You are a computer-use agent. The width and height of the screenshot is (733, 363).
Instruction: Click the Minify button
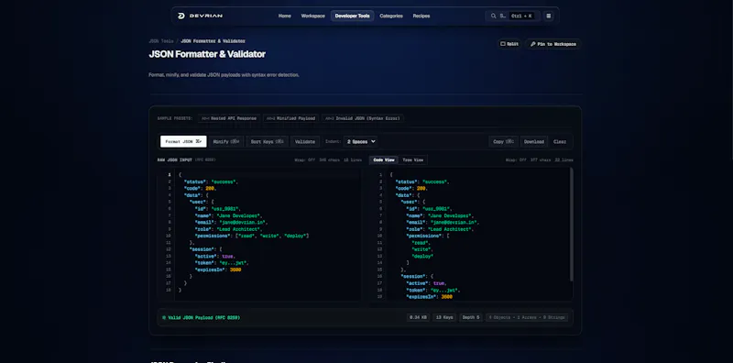tap(226, 141)
